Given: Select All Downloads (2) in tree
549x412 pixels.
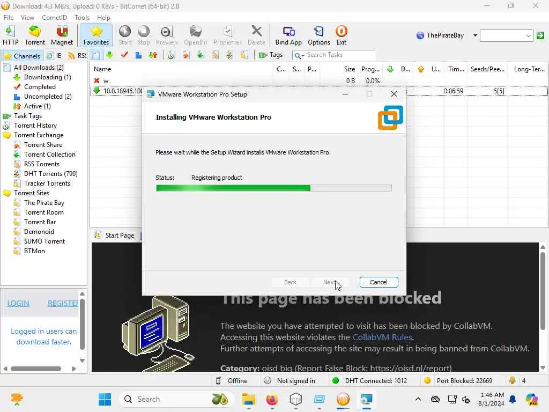Looking at the screenshot, I should coord(39,67).
